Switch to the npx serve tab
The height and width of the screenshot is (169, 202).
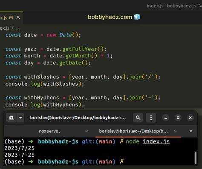(49, 131)
